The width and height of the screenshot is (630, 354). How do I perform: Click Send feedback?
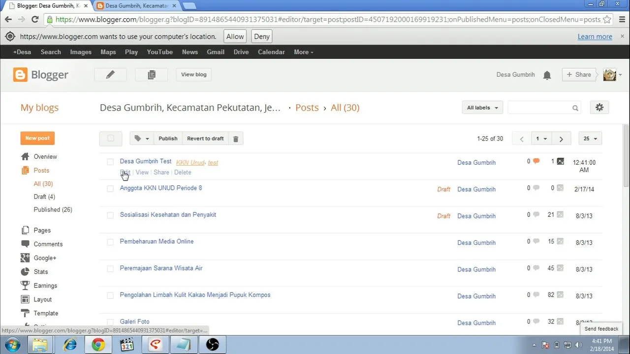[x=601, y=329]
